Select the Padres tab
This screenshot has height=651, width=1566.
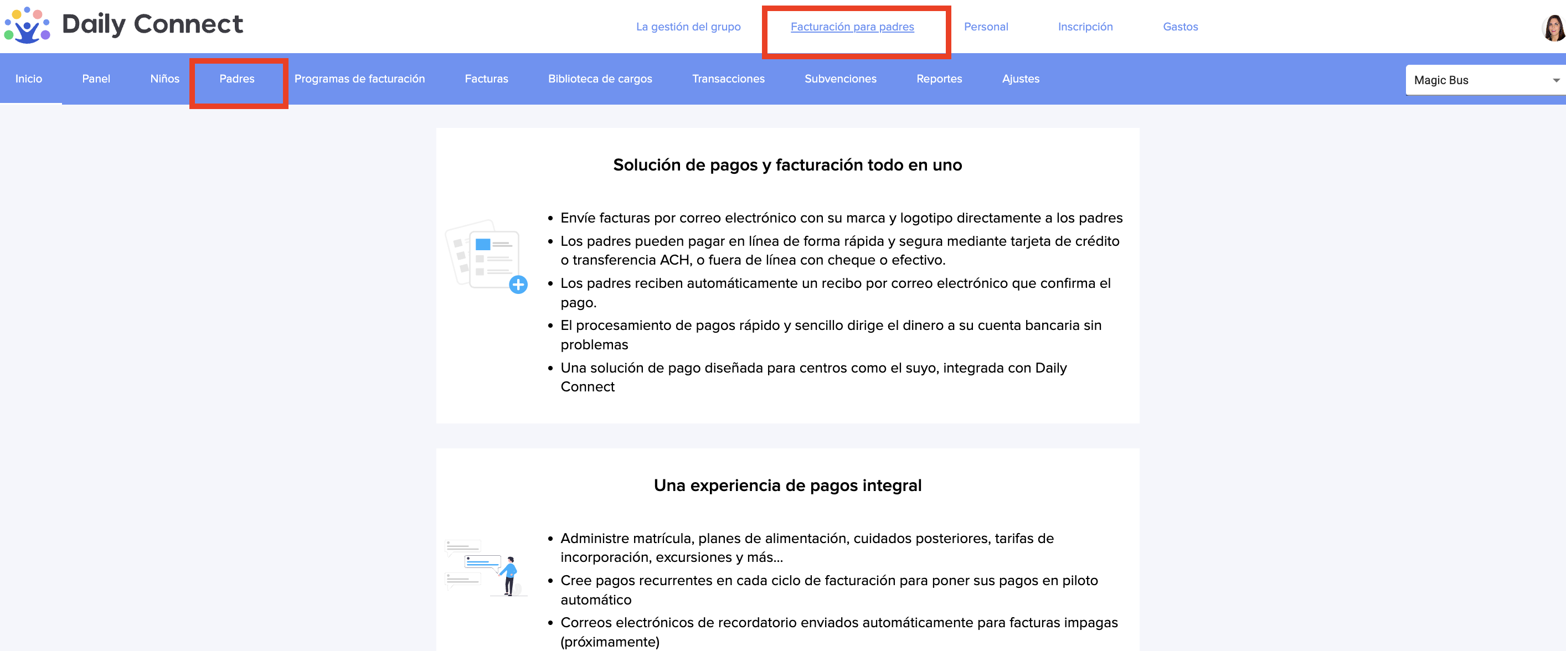(x=237, y=79)
